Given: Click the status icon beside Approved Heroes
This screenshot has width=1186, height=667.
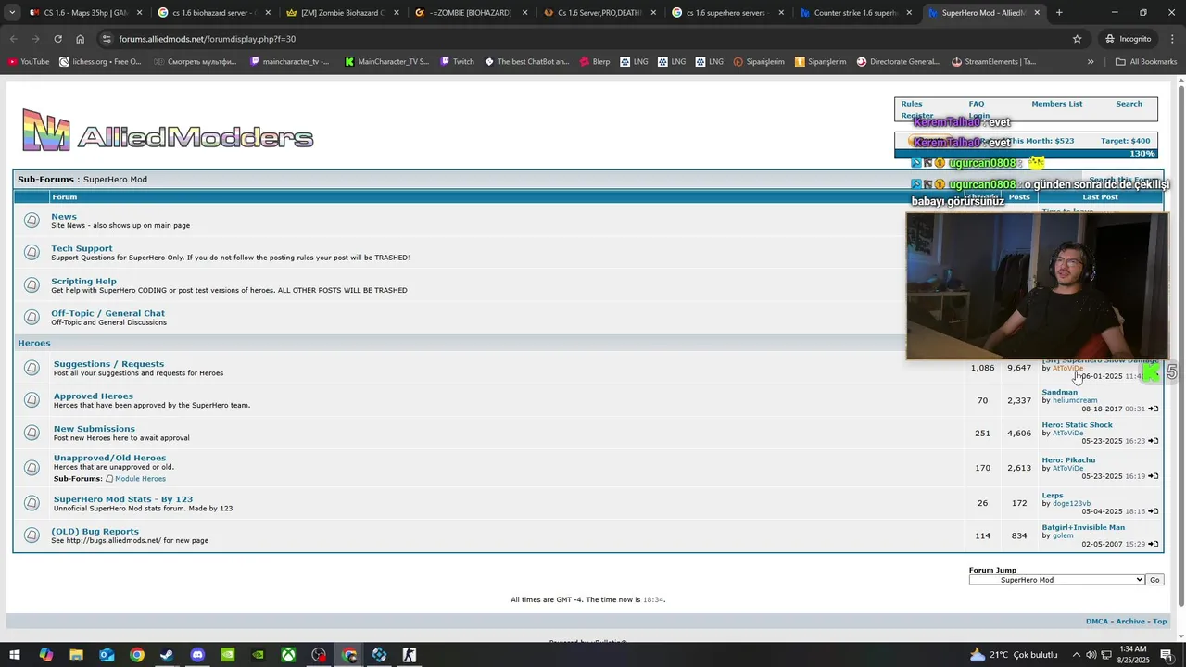Looking at the screenshot, I should pyautogui.click(x=32, y=399).
